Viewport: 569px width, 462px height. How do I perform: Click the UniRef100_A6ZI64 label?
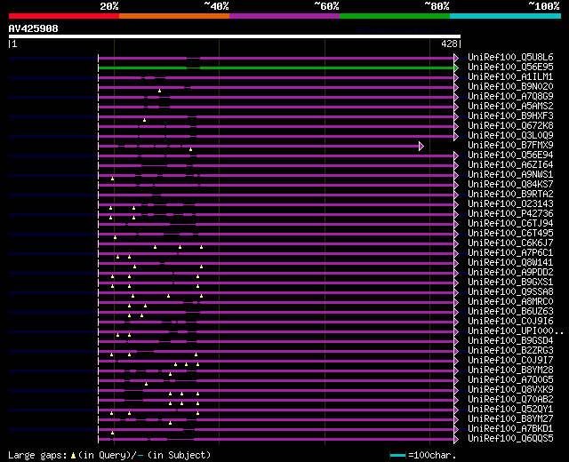click(x=510, y=164)
